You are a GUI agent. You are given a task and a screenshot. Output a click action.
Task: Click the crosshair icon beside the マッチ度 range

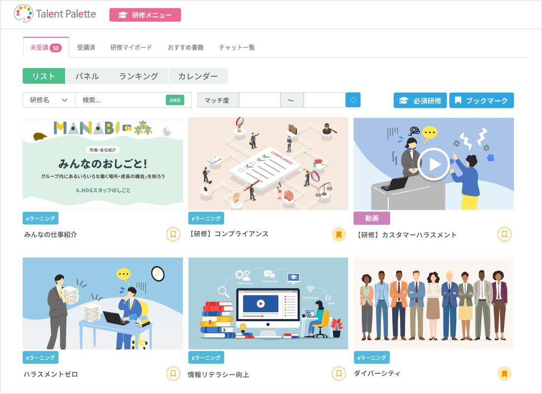(353, 99)
